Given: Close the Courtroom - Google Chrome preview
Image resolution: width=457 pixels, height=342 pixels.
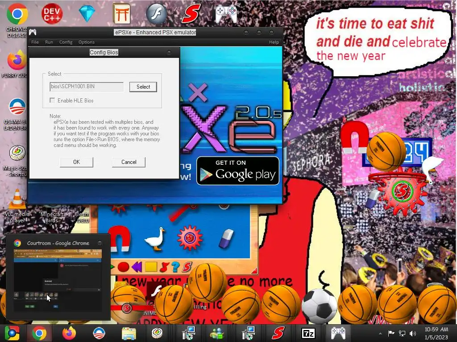Looking at the screenshot, I should point(100,243).
